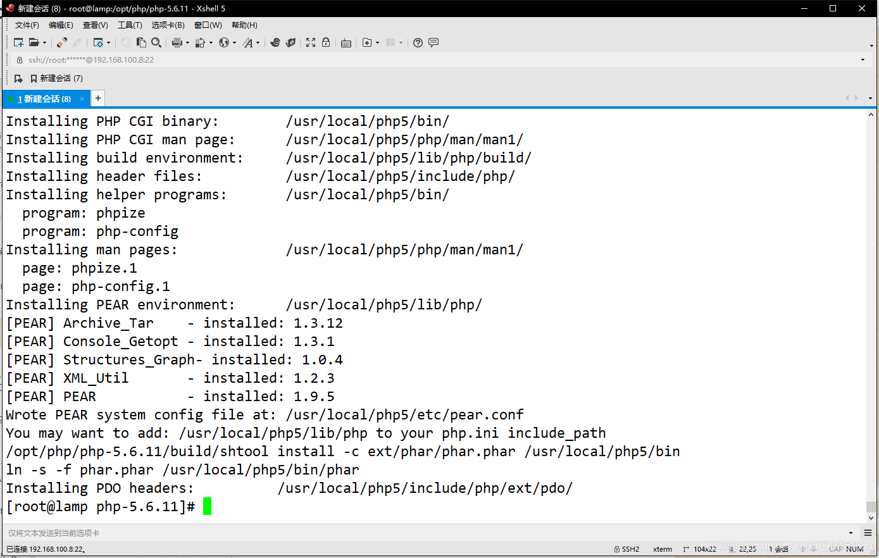Expand the file transfer dropdown arrow
This screenshot has width=879, height=558.
pos(211,43)
